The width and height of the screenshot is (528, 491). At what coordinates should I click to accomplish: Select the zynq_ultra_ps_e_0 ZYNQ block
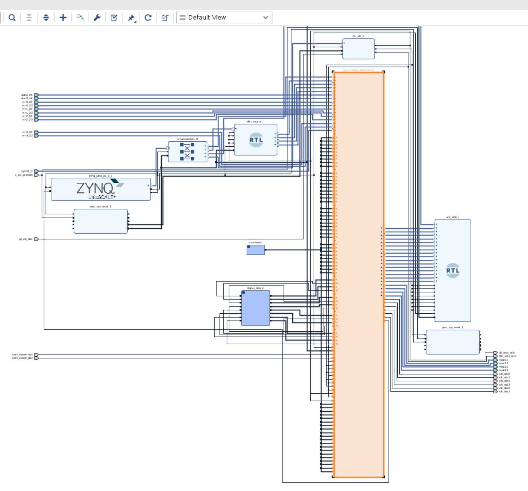coord(100,189)
